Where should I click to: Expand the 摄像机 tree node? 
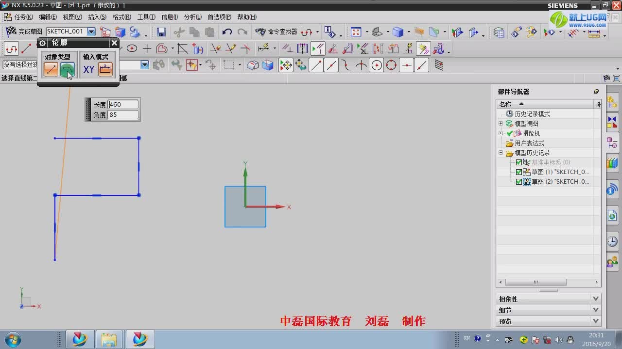click(501, 133)
